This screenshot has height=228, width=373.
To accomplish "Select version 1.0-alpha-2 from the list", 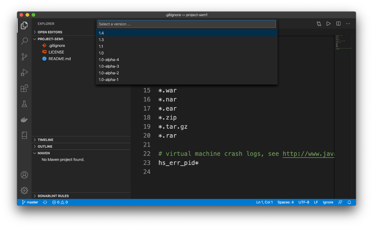I will pos(186,73).
